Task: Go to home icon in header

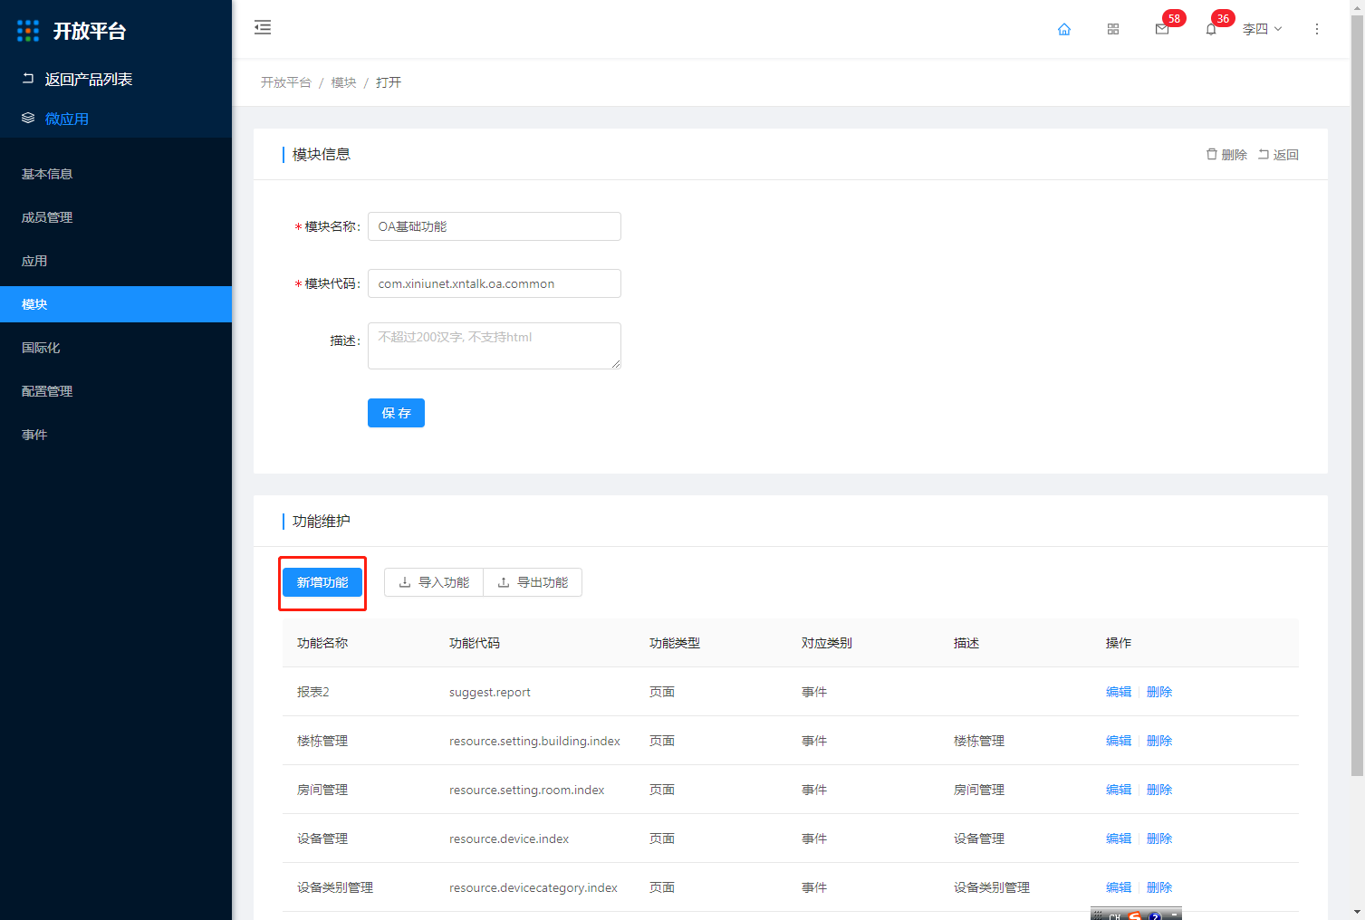Action: pos(1064,29)
